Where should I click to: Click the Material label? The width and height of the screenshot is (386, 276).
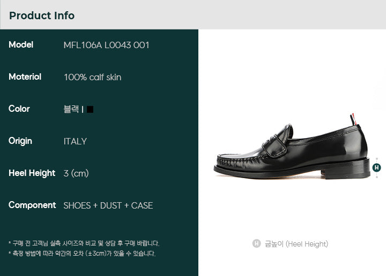pos(25,77)
